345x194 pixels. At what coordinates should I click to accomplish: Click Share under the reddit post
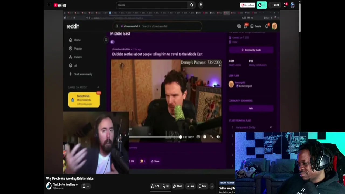(155, 161)
